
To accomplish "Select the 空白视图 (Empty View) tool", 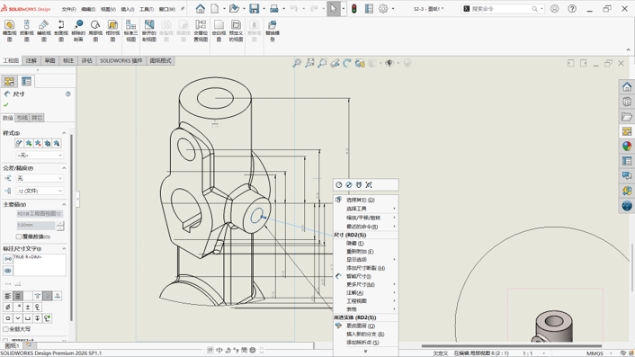I will 219,31.
